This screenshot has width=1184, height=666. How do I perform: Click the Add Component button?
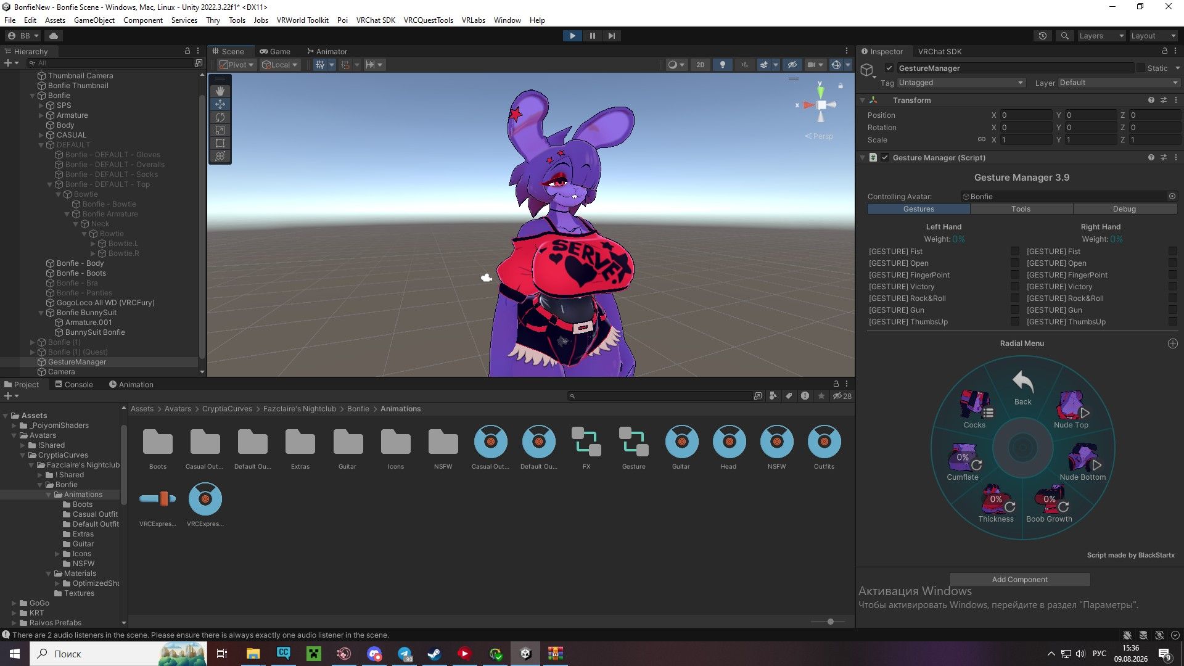1019,580
